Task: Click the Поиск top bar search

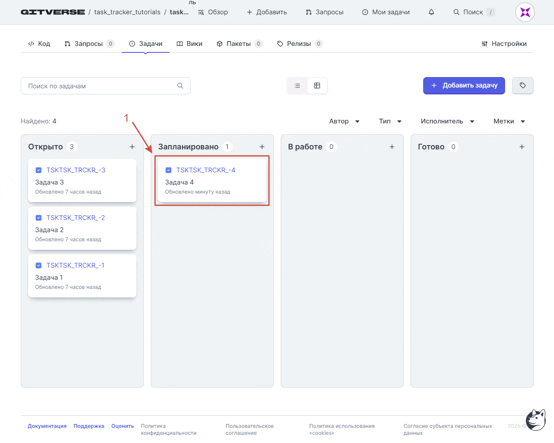Action: click(474, 12)
